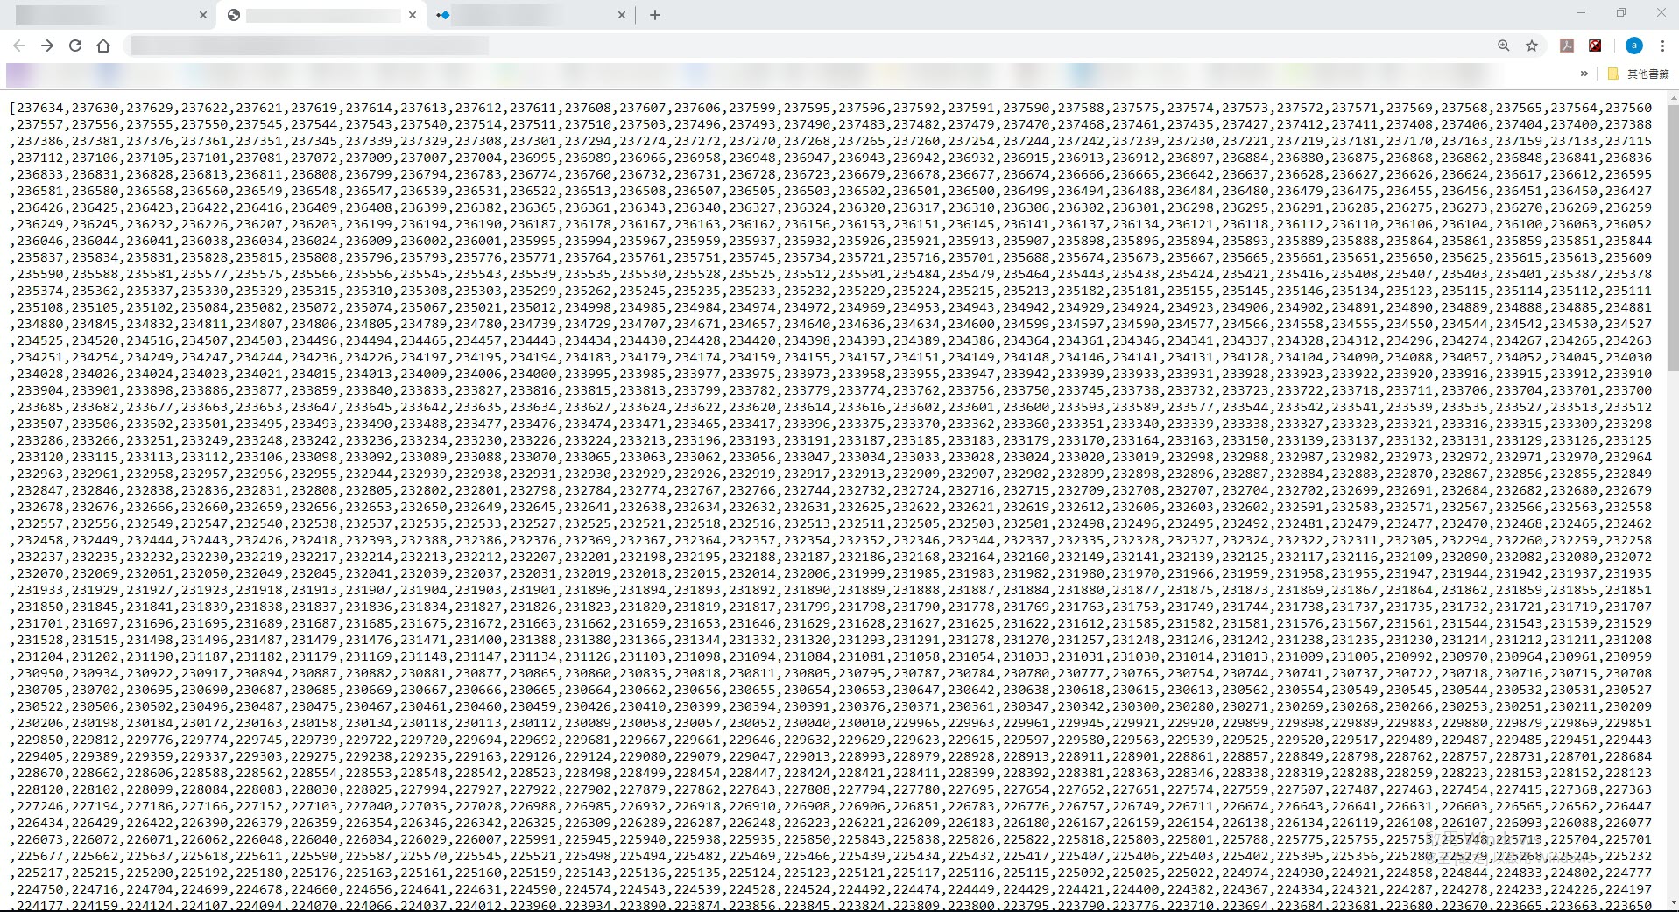
Task: Close the first browser tab
Action: 203,15
